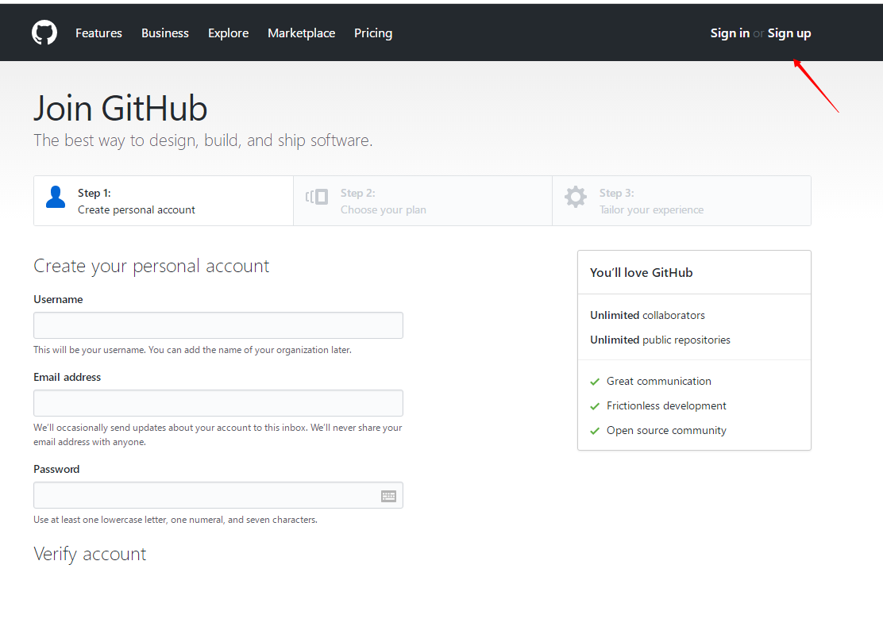
Task: Click checkmark beside Frictionless development
Action: (595, 406)
